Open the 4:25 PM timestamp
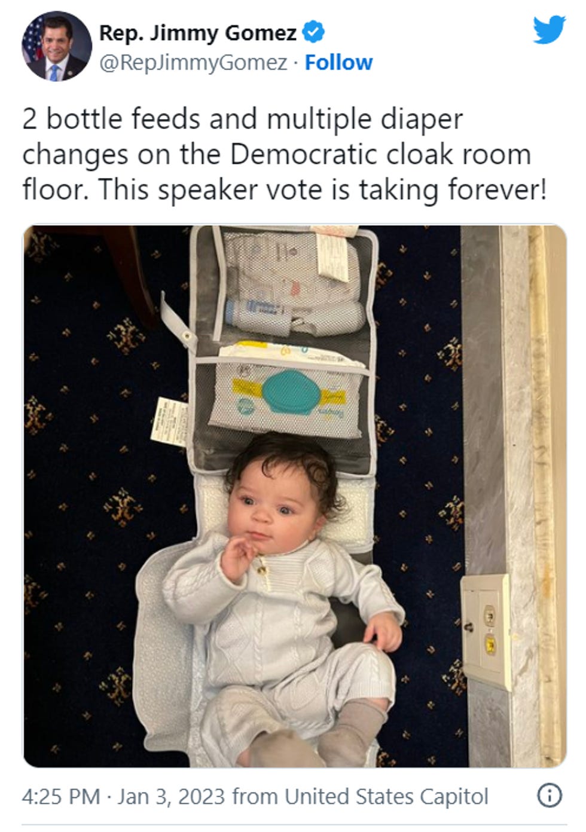Screen dimensions: 586x832 (61, 796)
